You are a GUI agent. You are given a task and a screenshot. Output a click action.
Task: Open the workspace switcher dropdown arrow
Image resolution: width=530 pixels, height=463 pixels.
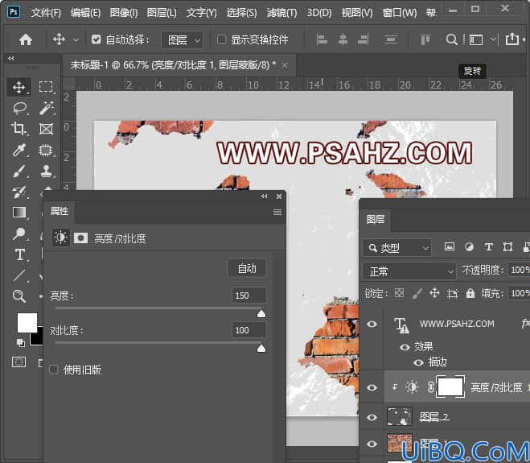tap(494, 39)
